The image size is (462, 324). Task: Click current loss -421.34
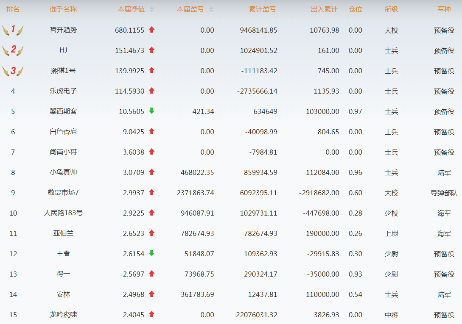click(202, 111)
